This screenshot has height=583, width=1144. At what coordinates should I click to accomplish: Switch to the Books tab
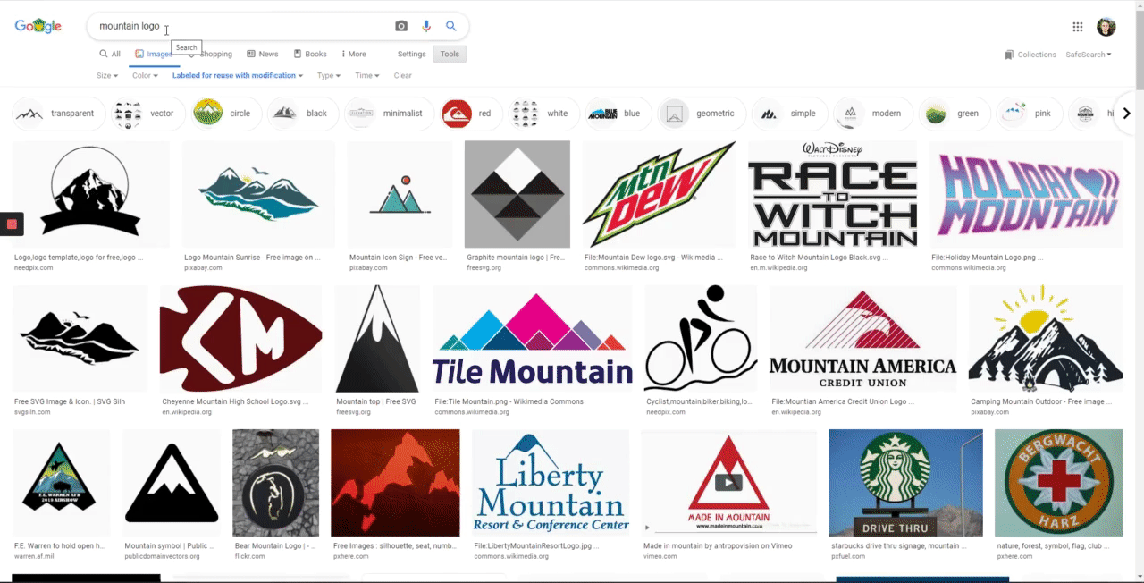click(310, 54)
